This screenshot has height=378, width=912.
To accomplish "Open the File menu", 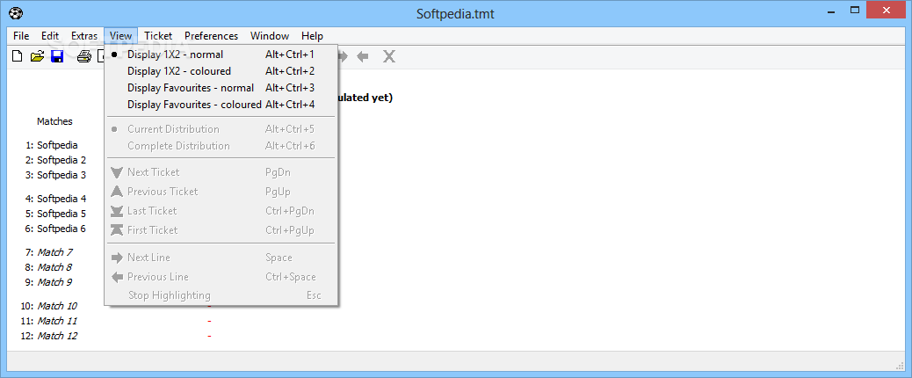I will click(x=21, y=36).
